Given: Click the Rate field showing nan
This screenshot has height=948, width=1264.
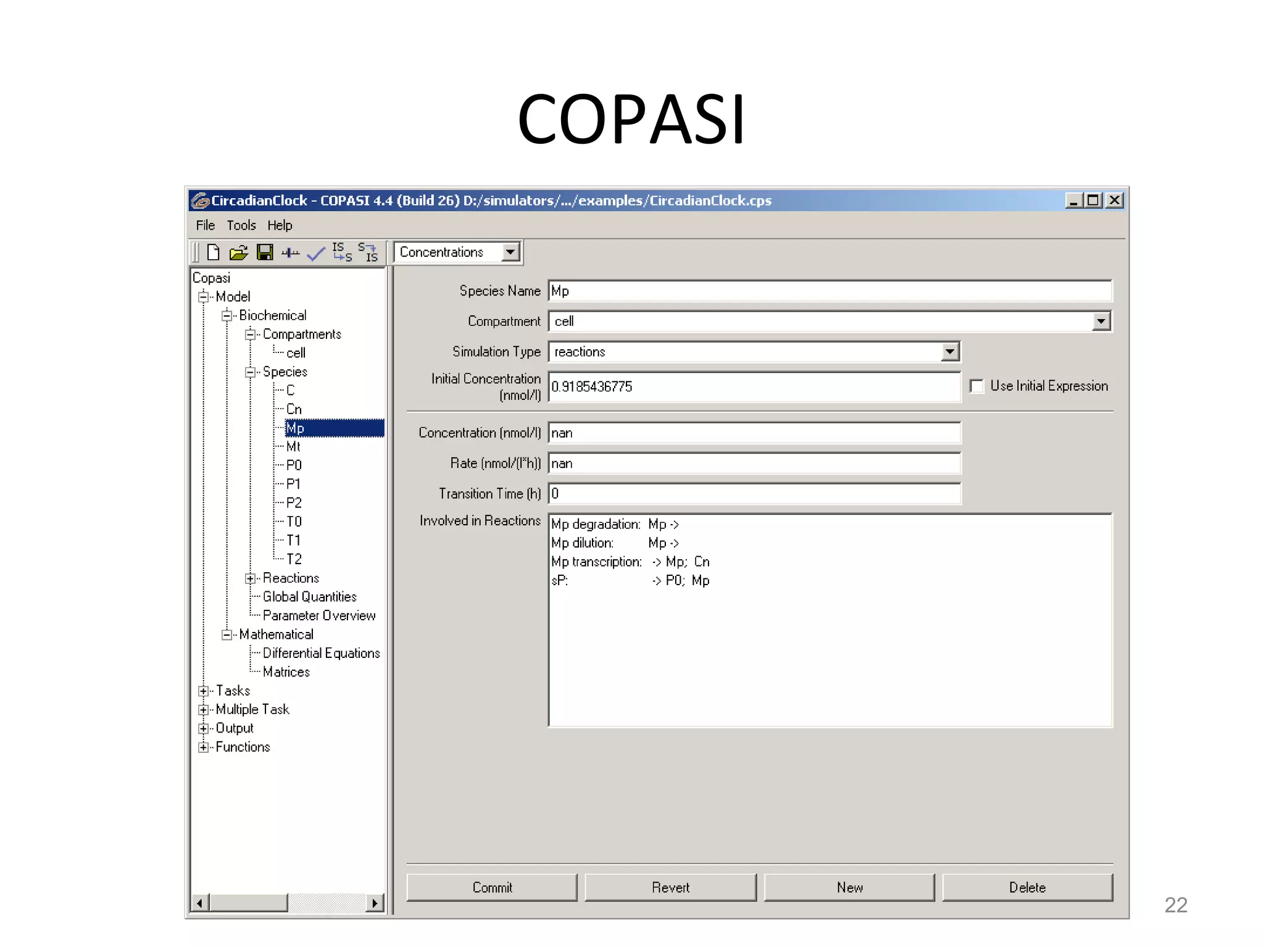Looking at the screenshot, I should tap(754, 464).
